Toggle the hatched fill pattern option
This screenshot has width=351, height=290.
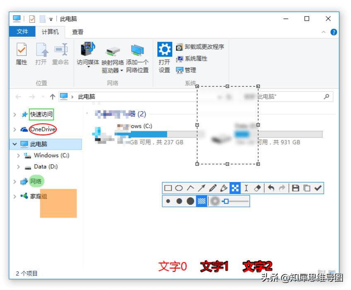202,201
